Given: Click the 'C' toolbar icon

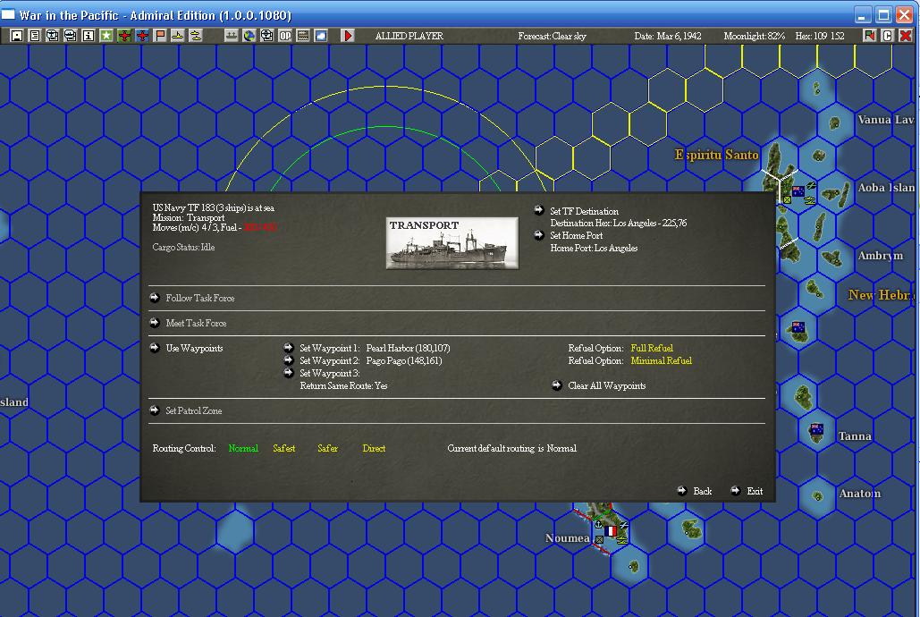Looking at the screenshot, I should pyautogui.click(x=887, y=36).
